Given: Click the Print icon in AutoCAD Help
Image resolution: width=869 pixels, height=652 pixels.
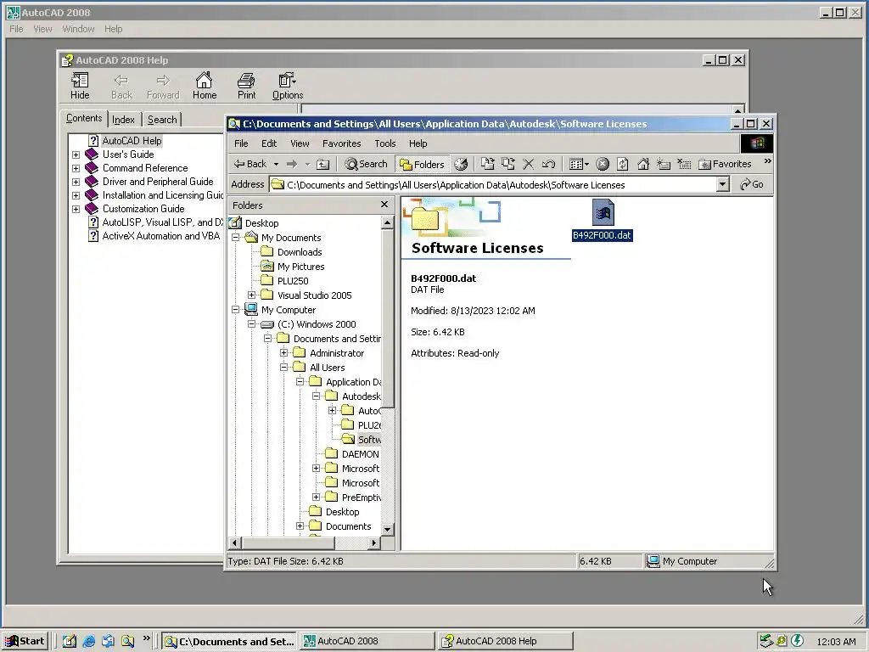Looking at the screenshot, I should pos(247,86).
